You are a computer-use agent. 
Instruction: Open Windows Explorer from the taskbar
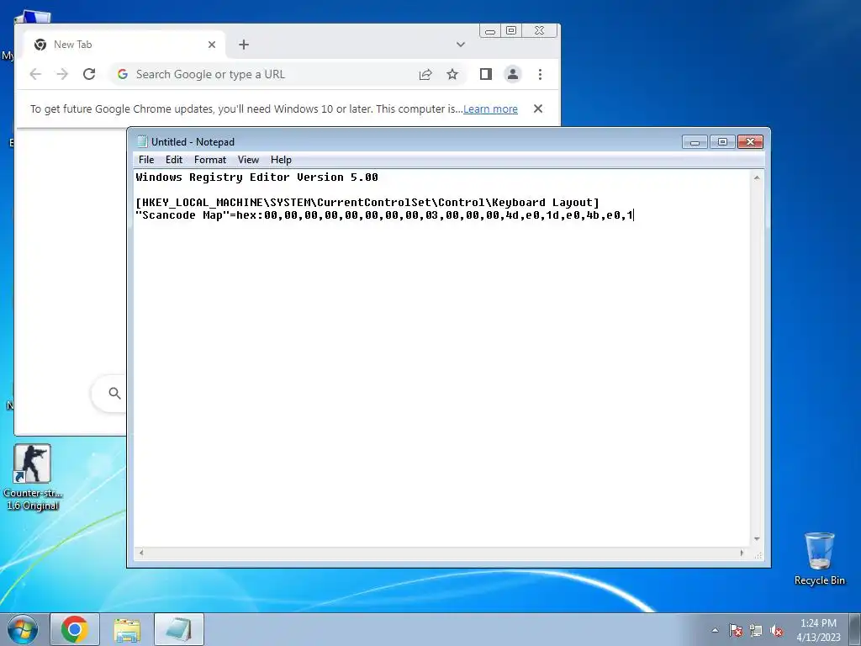[127, 629]
